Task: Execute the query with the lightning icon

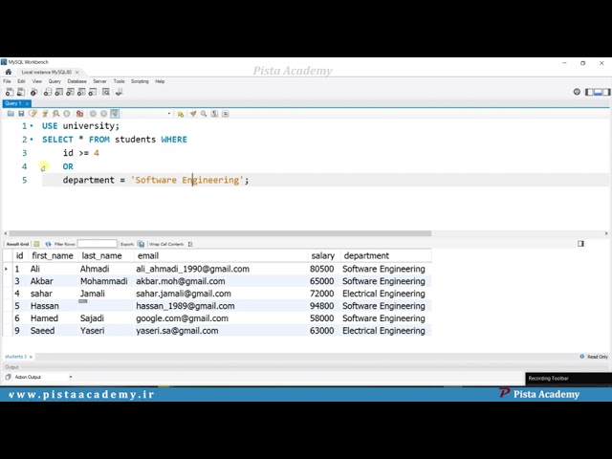Action: pyautogui.click(x=33, y=114)
